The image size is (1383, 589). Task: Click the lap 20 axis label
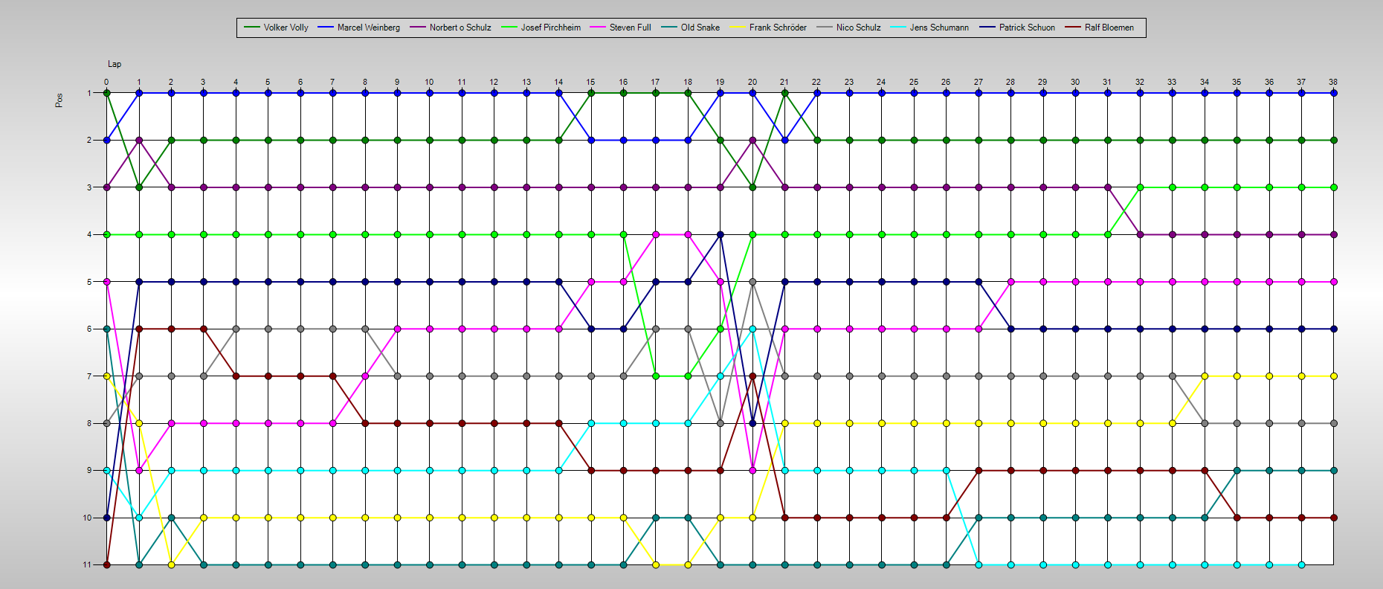click(x=752, y=82)
